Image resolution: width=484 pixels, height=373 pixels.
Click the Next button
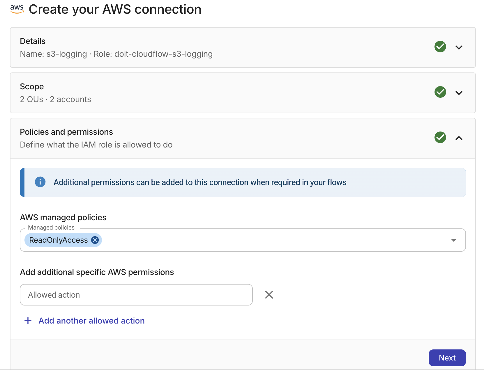[447, 358]
